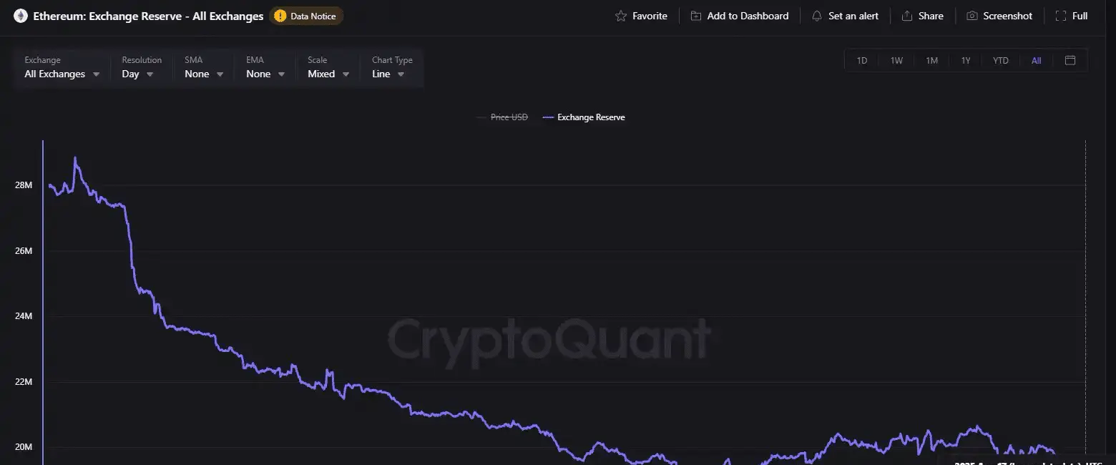Open the Full screen view icon
The height and width of the screenshot is (465, 1116).
(x=1061, y=16)
